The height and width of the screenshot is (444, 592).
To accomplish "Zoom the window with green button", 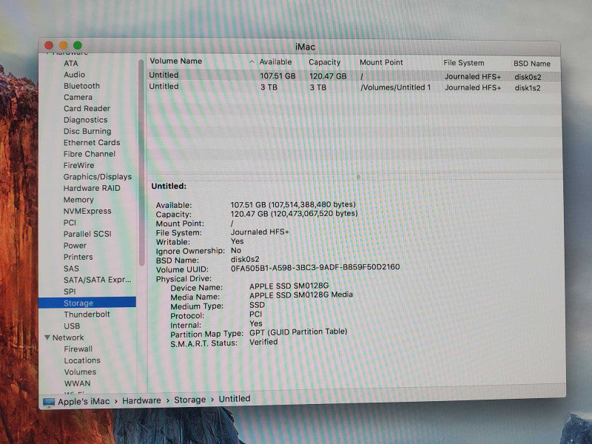I will click(x=78, y=46).
